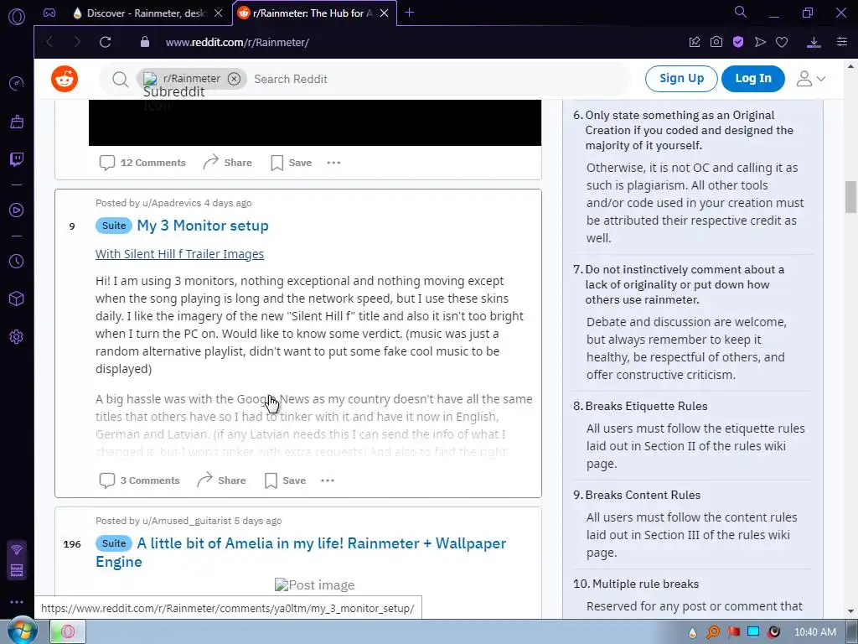Expand the user account dropdown menu

tap(811, 79)
